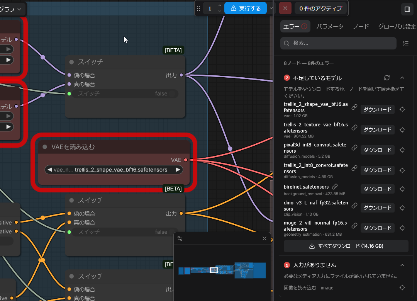The height and width of the screenshot is (301, 417).
Task: Click top スイッチ 偽の場合 input socket
Action: [69, 75]
